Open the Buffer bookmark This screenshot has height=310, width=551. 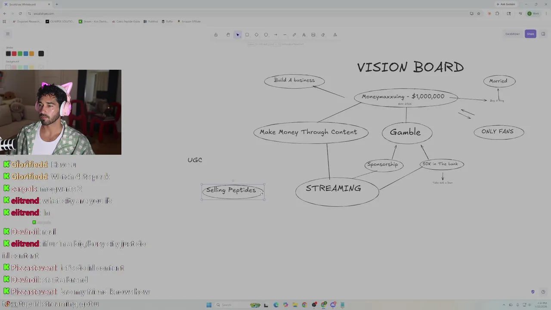click(167, 21)
